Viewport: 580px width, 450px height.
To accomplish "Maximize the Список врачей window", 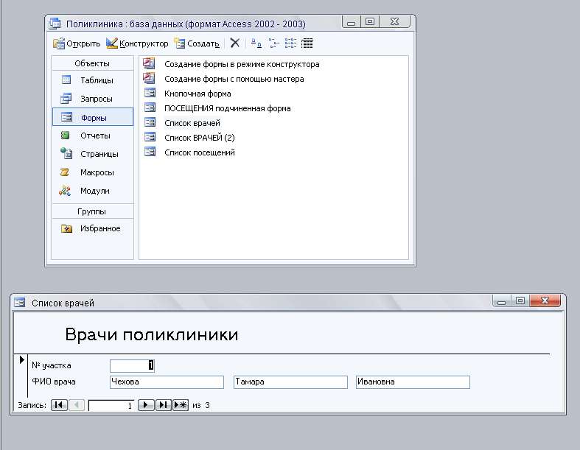I will tap(520, 301).
